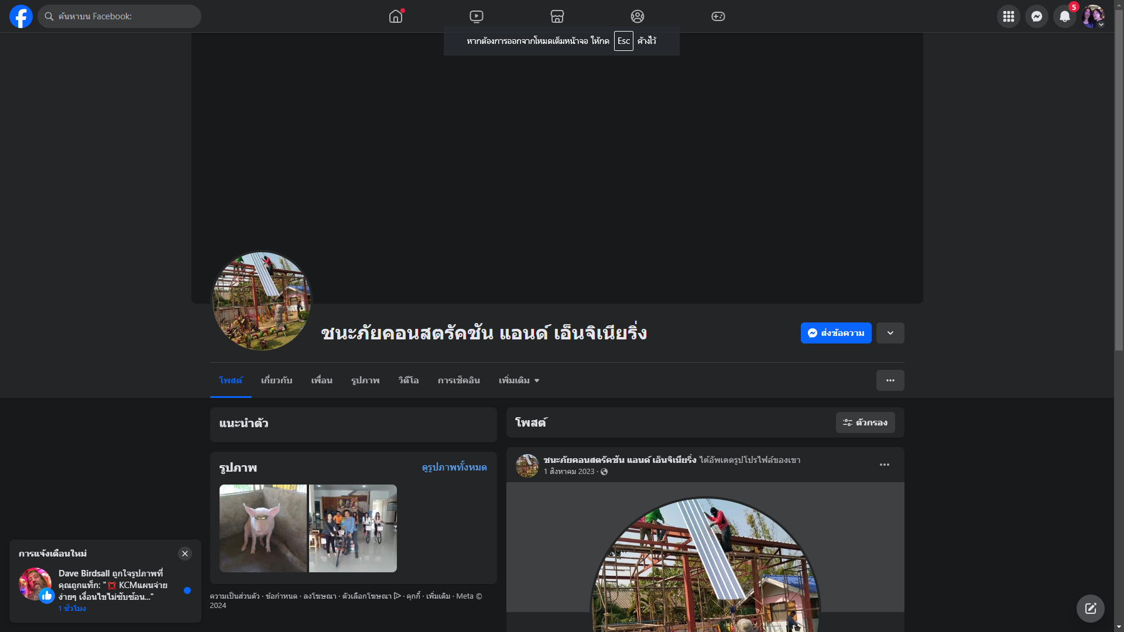This screenshot has width=1124, height=632.
Task: Click the แนะนำตัว intro heading
Action: tap(244, 423)
